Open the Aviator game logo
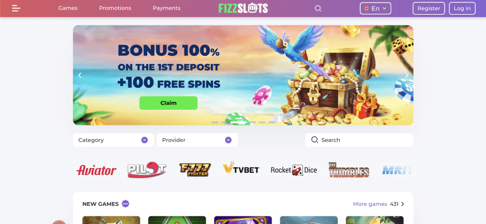This screenshot has width=486, height=224. (96, 170)
